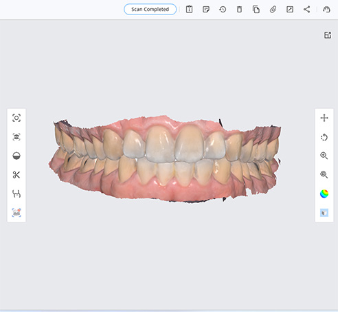
Task: Open the clipboard form icon in top toolbar
Action: 189,9
